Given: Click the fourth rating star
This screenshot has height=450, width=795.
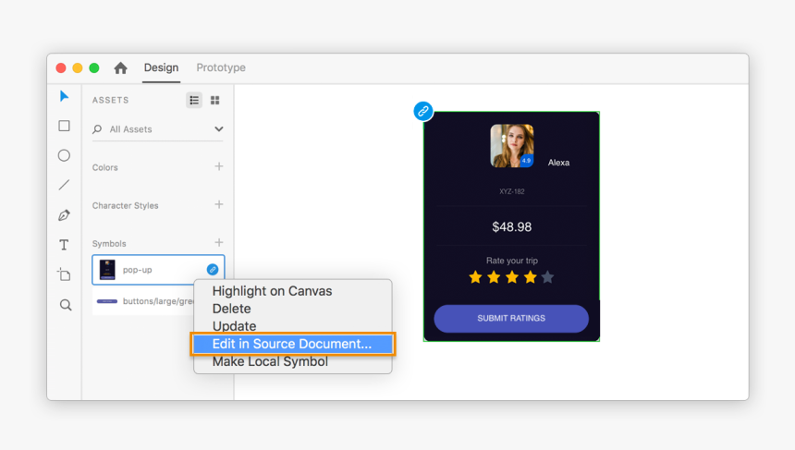Looking at the screenshot, I should click(x=531, y=277).
